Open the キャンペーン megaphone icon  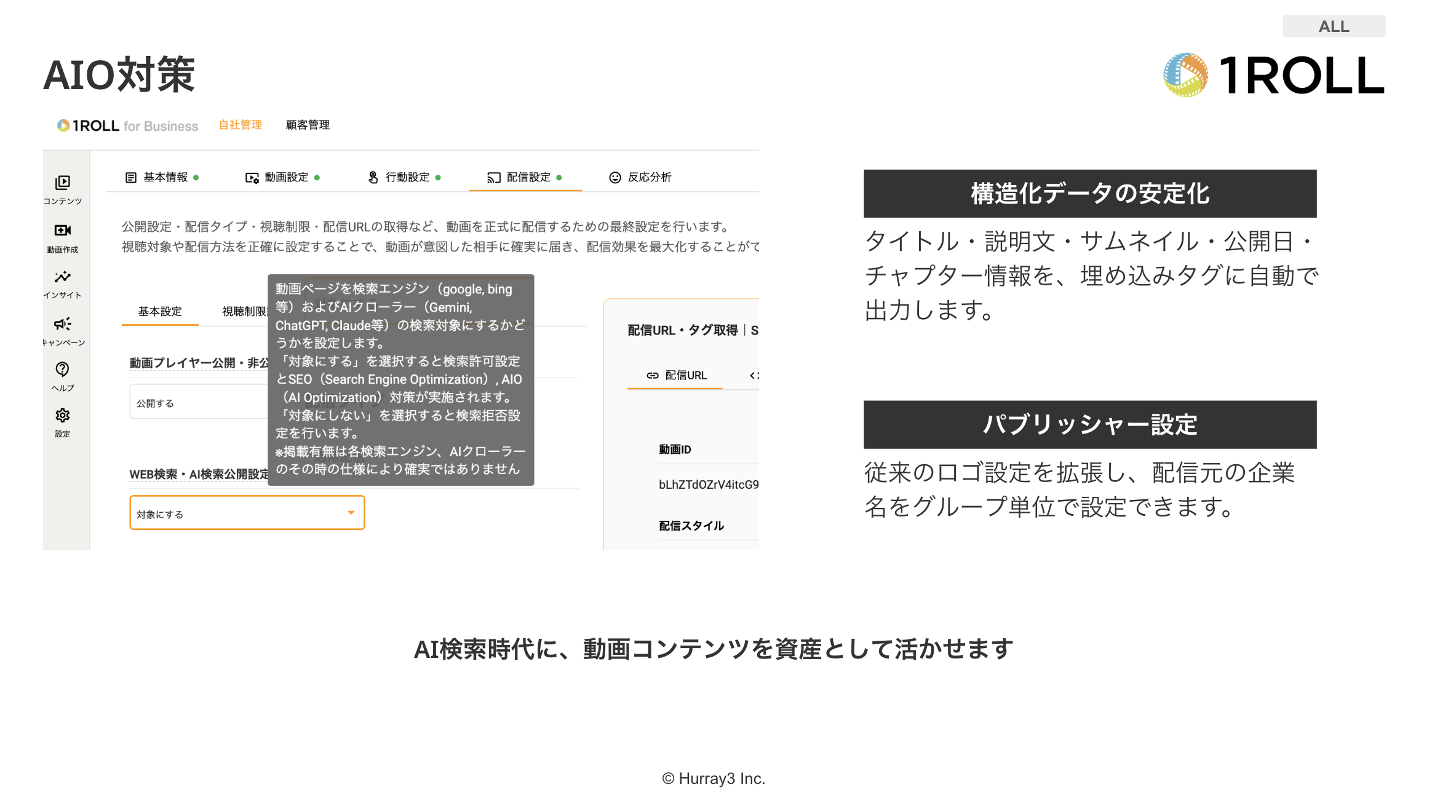(63, 324)
